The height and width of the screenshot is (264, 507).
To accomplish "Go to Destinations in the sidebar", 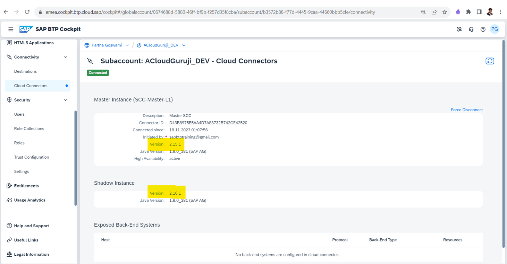I will click(25, 71).
